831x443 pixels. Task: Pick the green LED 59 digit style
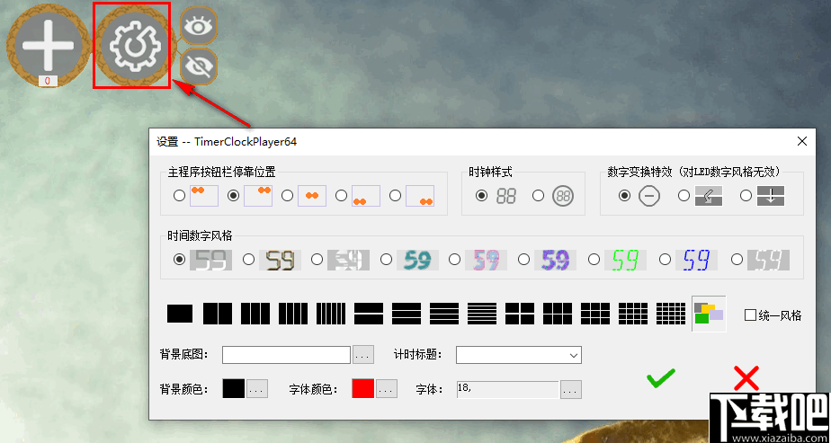point(594,260)
